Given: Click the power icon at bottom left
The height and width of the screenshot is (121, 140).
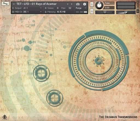Looking at the screenshot, I should click(4, 117).
